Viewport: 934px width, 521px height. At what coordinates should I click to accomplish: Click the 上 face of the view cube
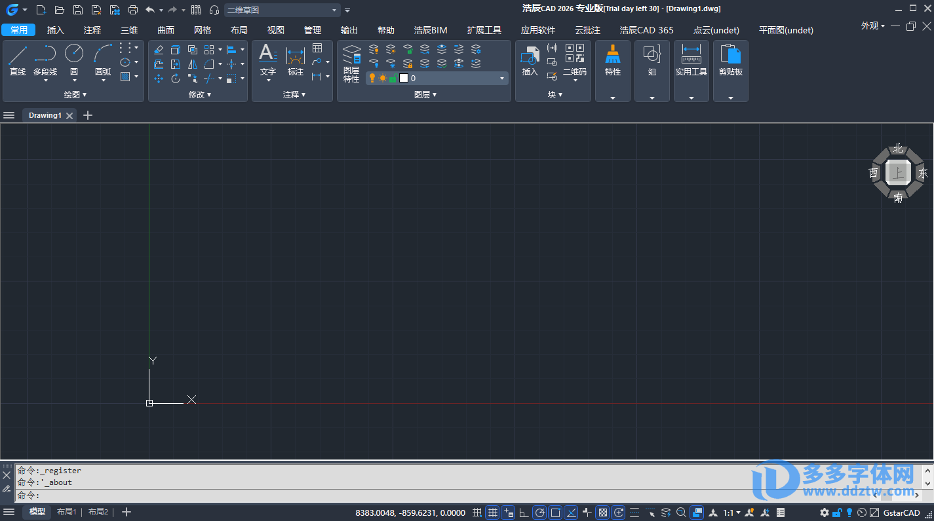897,173
